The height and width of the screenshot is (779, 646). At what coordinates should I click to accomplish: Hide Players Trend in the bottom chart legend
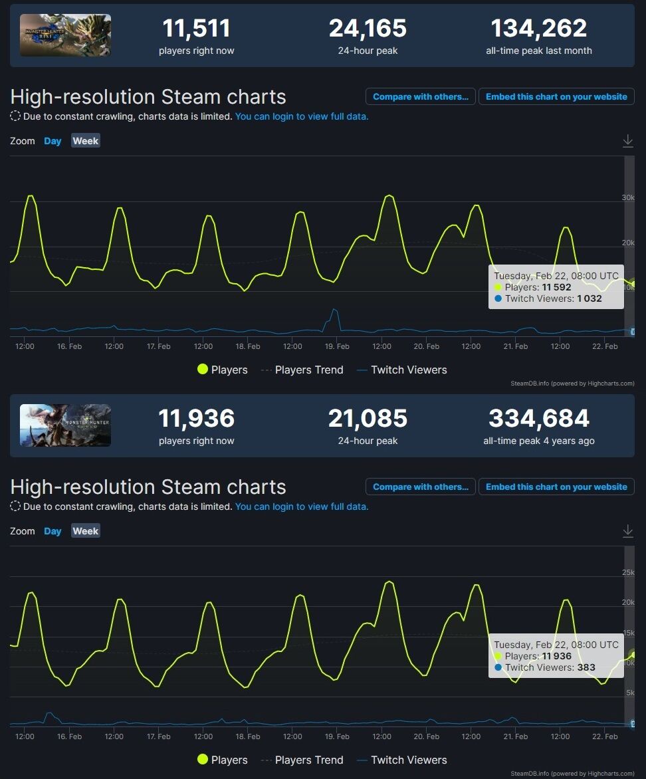pyautogui.click(x=302, y=760)
